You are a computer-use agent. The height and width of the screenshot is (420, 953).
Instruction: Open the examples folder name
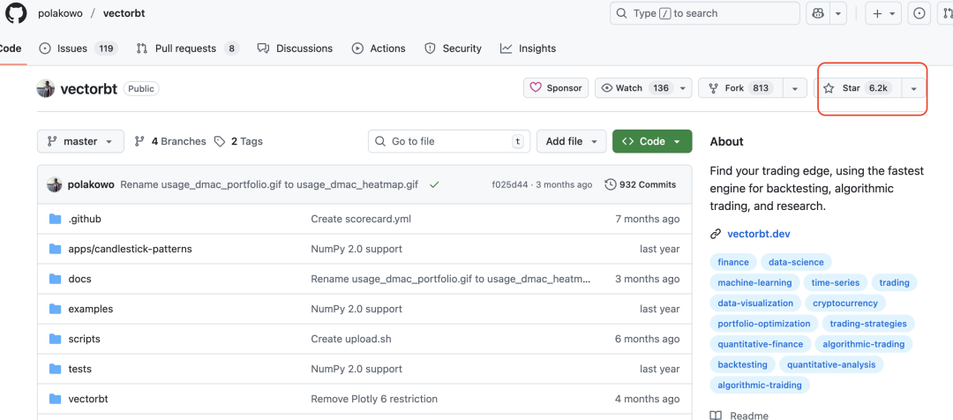click(91, 309)
